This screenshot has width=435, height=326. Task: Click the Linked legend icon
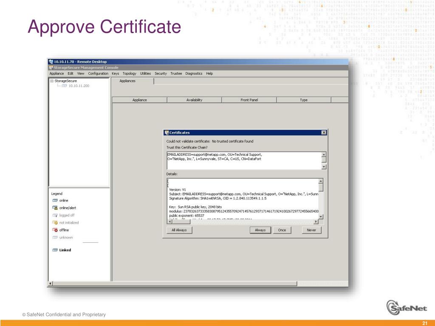click(x=55, y=250)
